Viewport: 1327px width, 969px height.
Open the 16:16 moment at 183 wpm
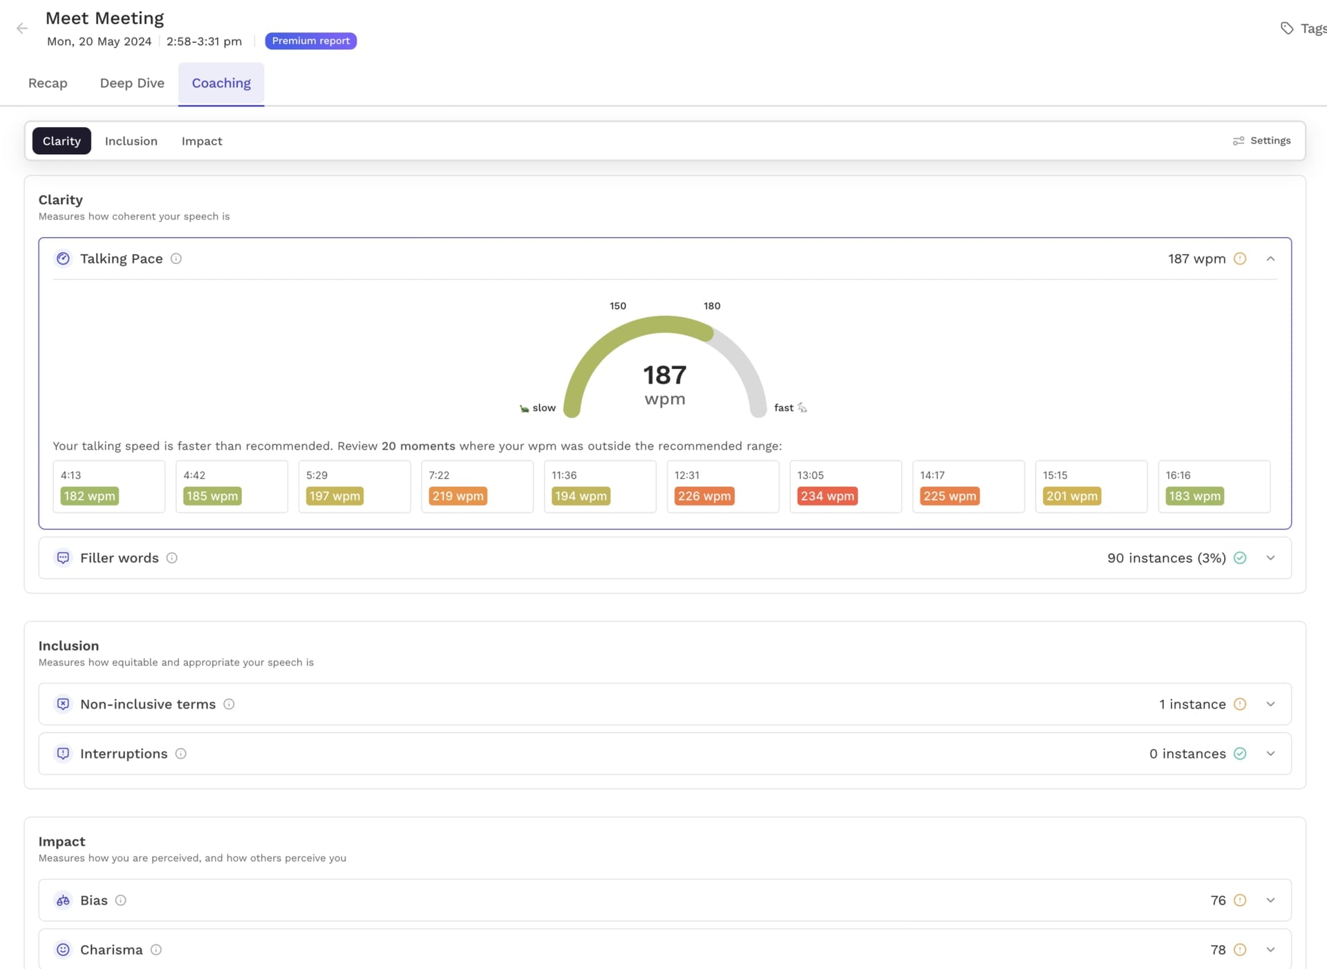(x=1214, y=487)
